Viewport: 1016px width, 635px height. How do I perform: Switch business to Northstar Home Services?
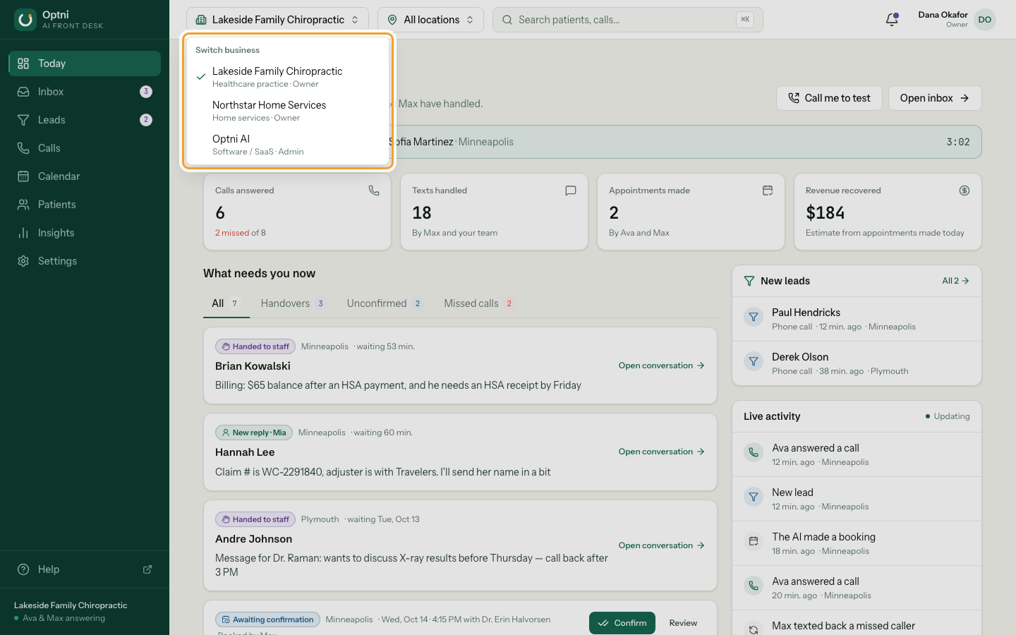288,111
